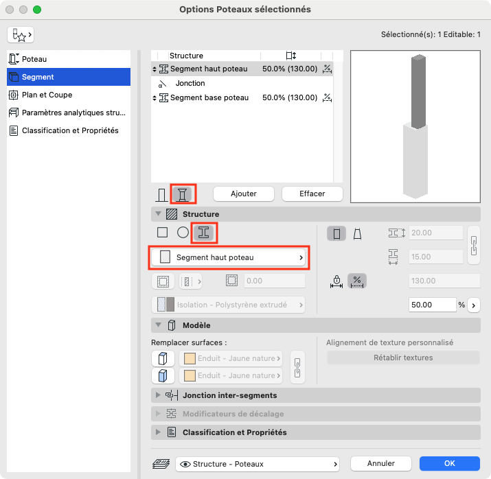The image size is (491, 479).
Task: Click the 50.00 percentage input field
Action: point(432,305)
